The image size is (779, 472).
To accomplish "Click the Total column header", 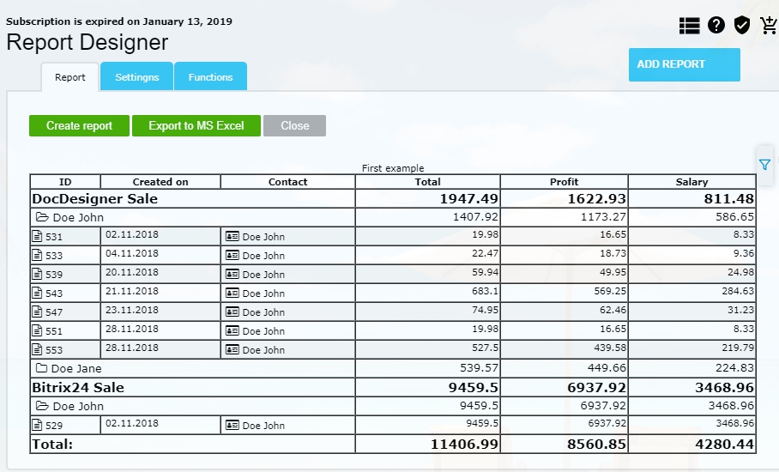I will coord(428,182).
